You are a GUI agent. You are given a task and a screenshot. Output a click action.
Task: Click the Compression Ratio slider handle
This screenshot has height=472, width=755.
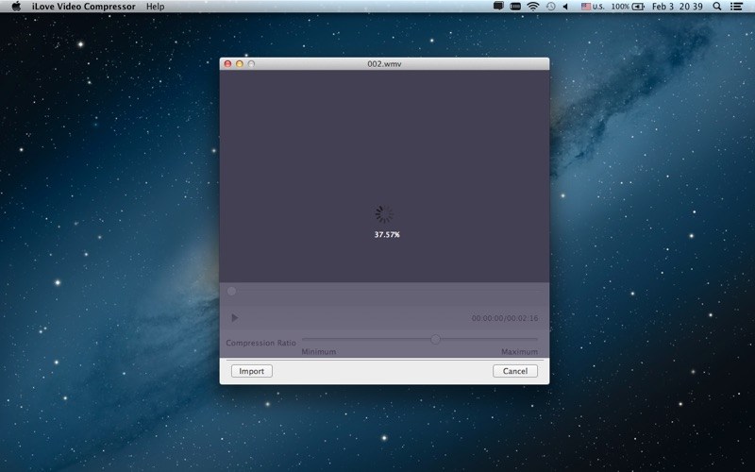[x=435, y=339]
